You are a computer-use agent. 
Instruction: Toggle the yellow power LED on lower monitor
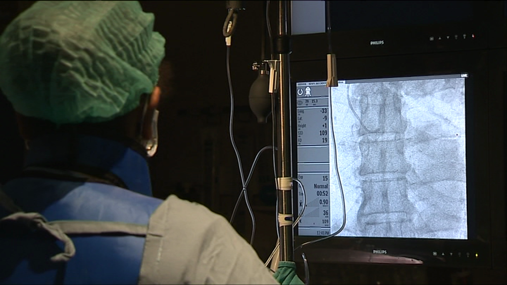click(x=476, y=255)
